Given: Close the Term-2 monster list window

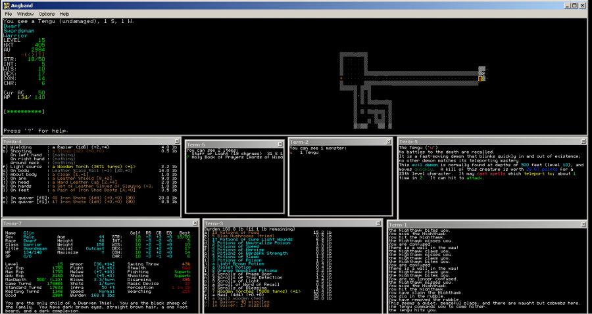Looking at the screenshot, I should click(389, 142).
